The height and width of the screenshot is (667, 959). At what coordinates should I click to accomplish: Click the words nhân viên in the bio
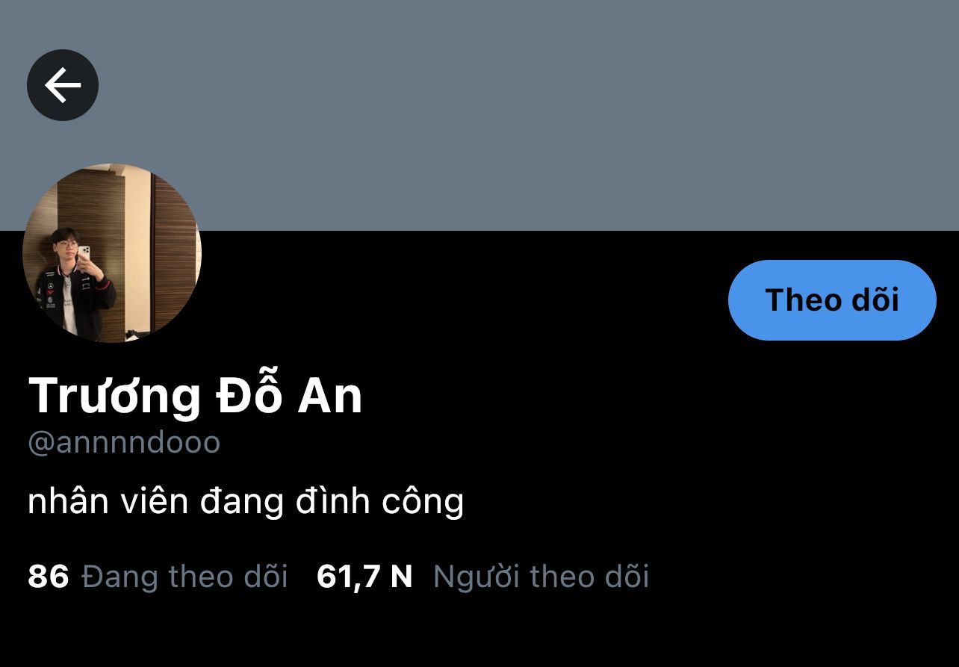click(x=108, y=502)
